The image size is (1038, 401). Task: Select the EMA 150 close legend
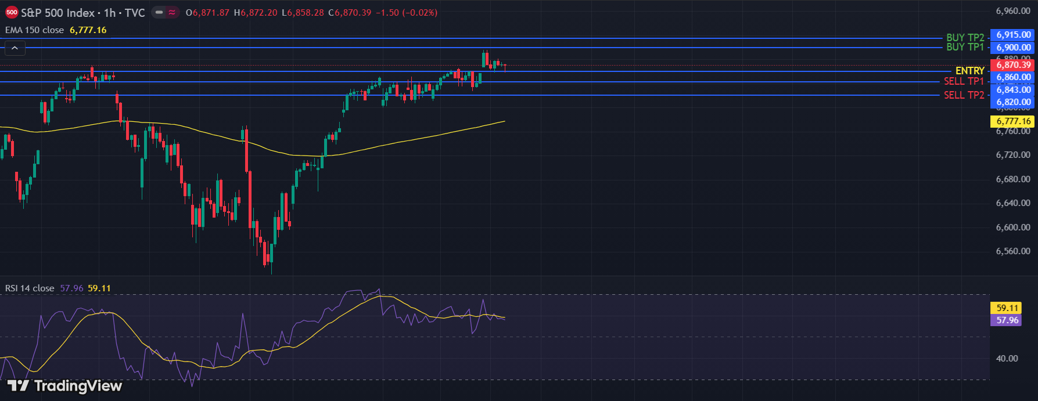pyautogui.click(x=35, y=30)
